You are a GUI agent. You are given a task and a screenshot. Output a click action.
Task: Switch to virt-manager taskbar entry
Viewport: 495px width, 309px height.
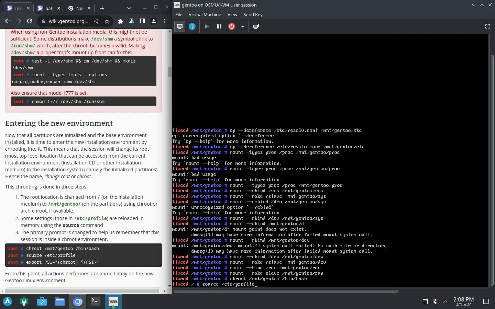(113, 301)
